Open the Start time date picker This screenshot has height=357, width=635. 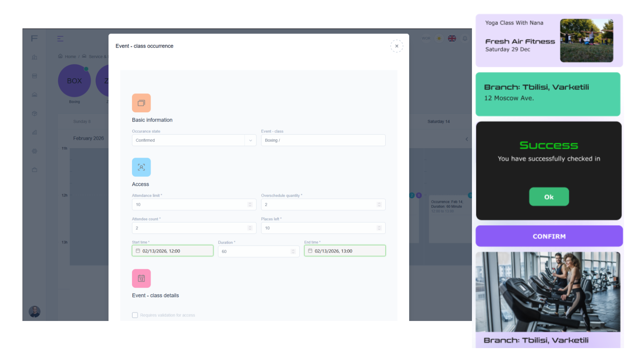pyautogui.click(x=172, y=251)
